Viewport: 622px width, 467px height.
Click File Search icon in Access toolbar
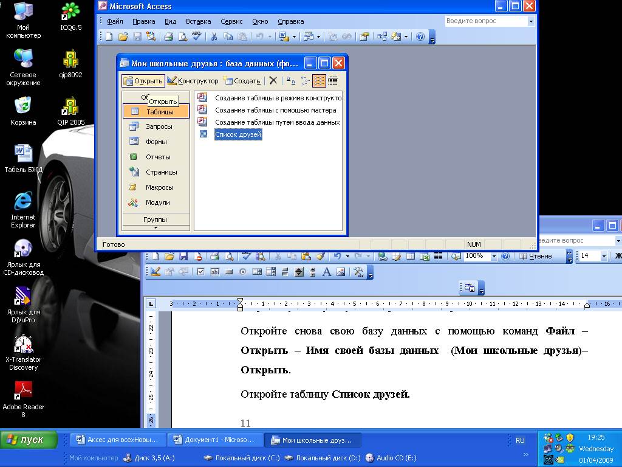(151, 37)
